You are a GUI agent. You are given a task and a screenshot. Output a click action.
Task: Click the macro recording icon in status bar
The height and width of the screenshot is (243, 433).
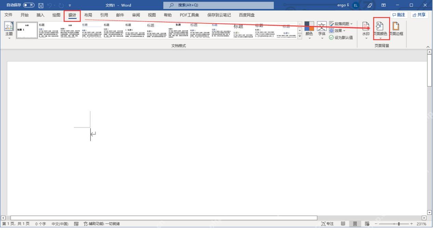click(76, 224)
